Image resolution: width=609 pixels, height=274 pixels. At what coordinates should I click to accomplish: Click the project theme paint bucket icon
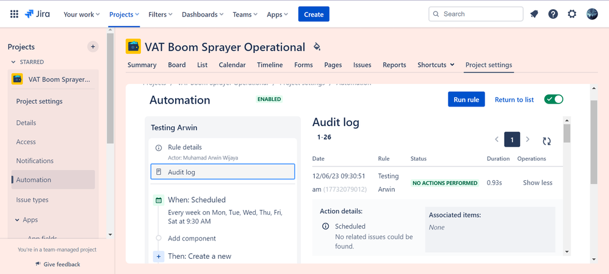tap(316, 47)
